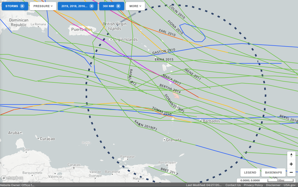Zoom out of the map

pos(291,172)
